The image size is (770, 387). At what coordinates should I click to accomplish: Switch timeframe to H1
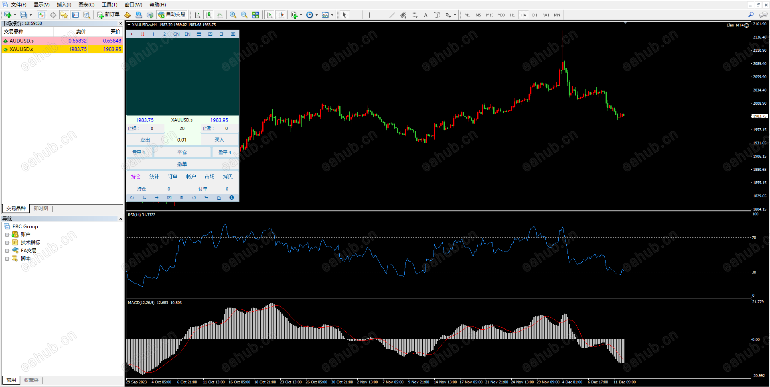click(512, 15)
